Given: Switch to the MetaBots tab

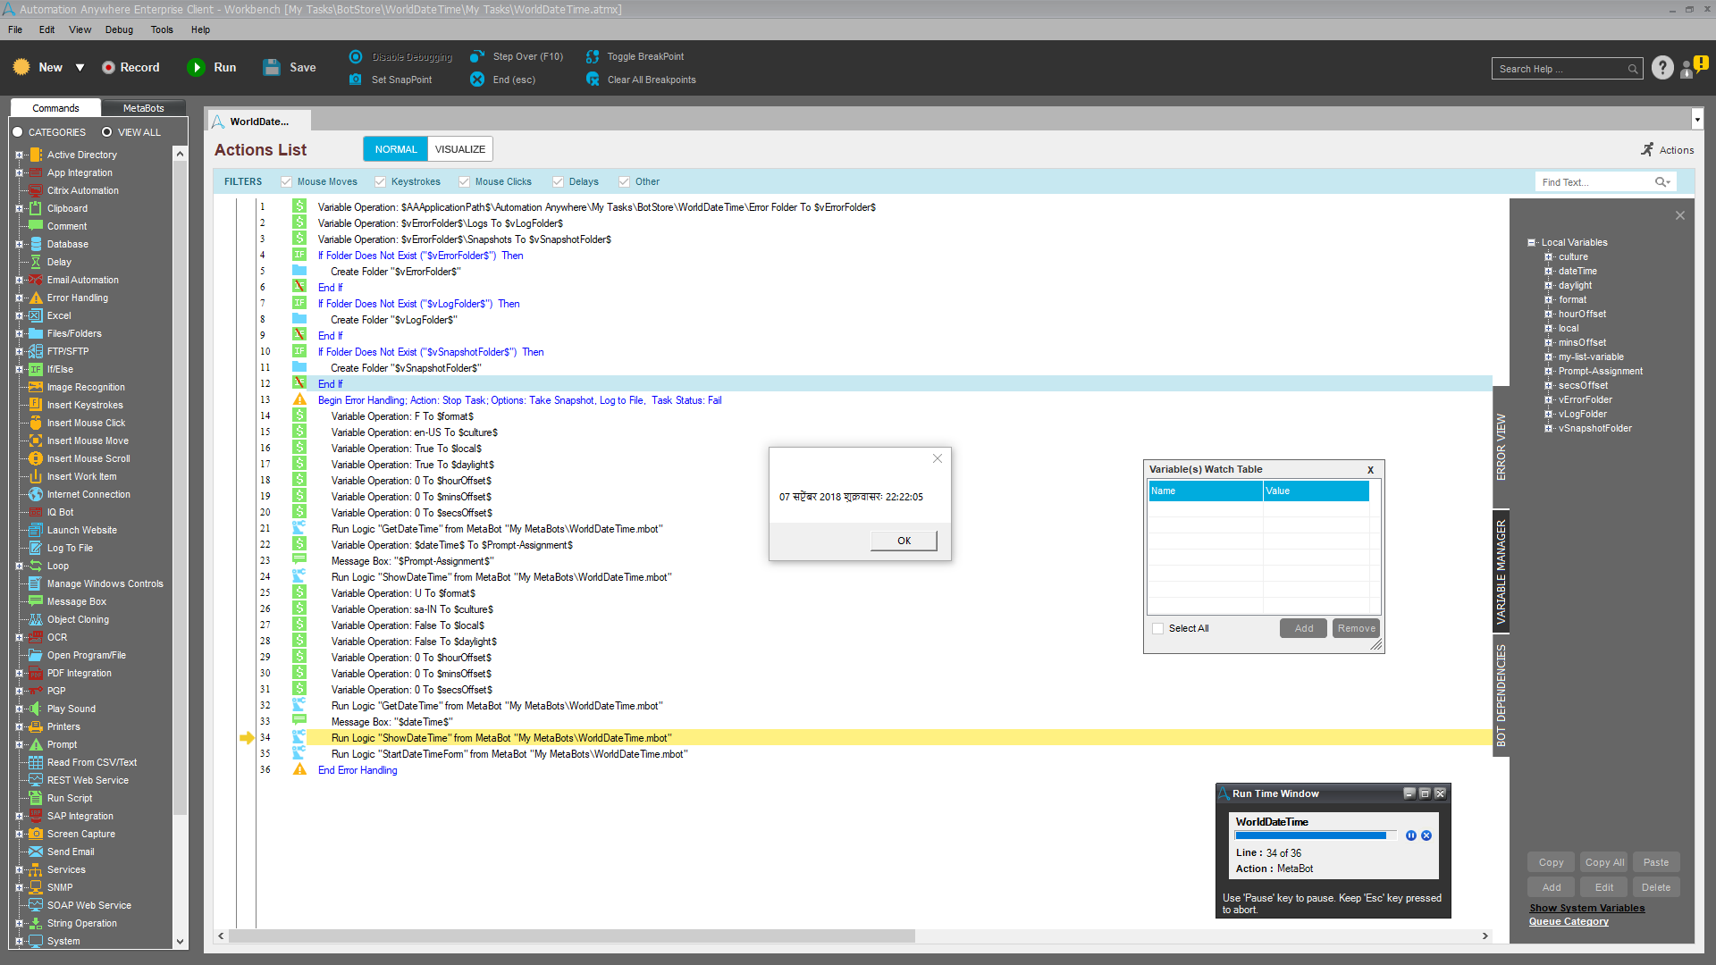Looking at the screenshot, I should click(143, 108).
